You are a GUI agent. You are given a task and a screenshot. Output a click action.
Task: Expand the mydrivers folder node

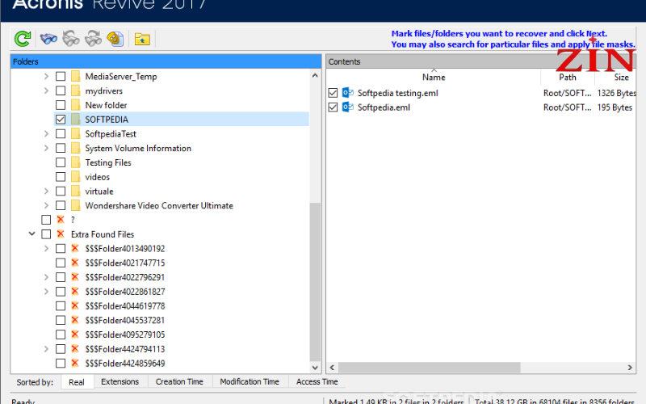46,90
